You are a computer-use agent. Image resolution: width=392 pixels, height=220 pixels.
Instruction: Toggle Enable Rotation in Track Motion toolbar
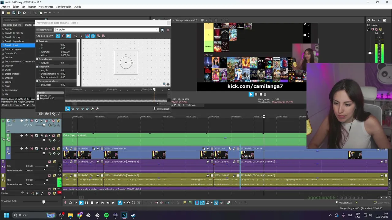(x=58, y=36)
